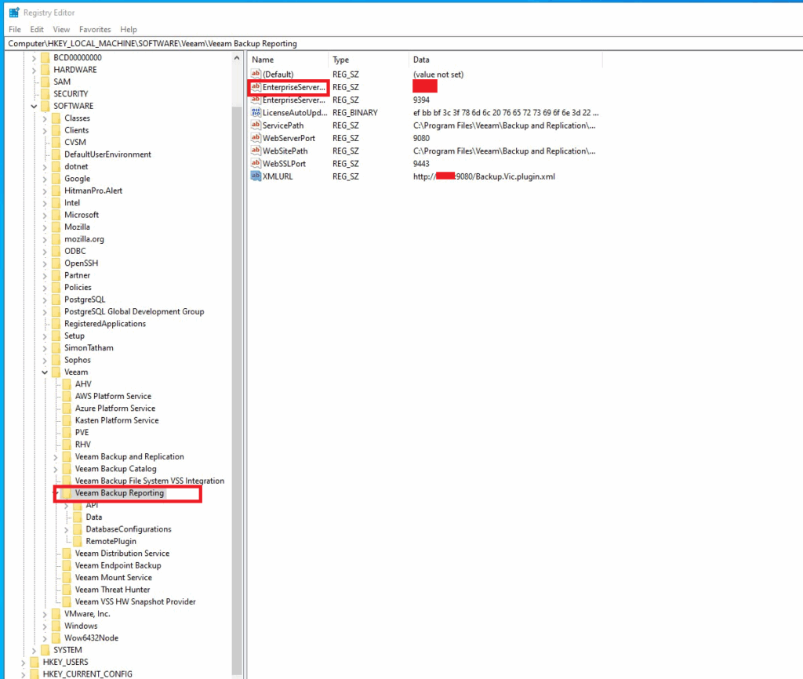This screenshot has width=803, height=679.
Task: Expand Veeam Backup and Replication key
Action: [56, 457]
